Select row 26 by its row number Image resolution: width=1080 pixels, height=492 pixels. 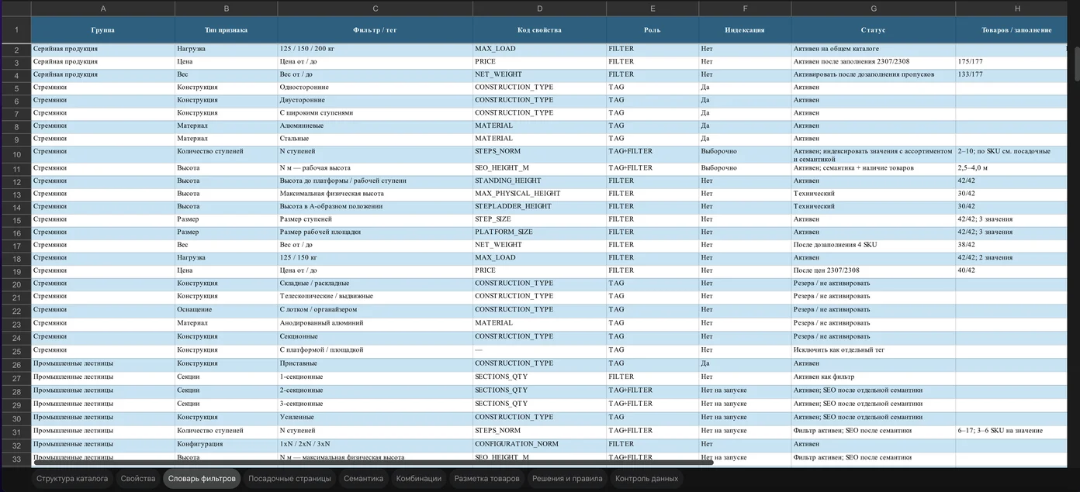click(x=16, y=364)
